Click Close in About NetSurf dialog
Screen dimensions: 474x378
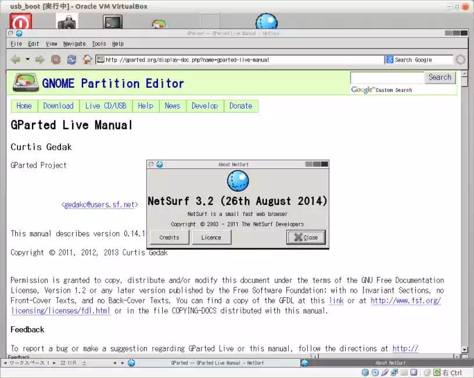coord(306,237)
